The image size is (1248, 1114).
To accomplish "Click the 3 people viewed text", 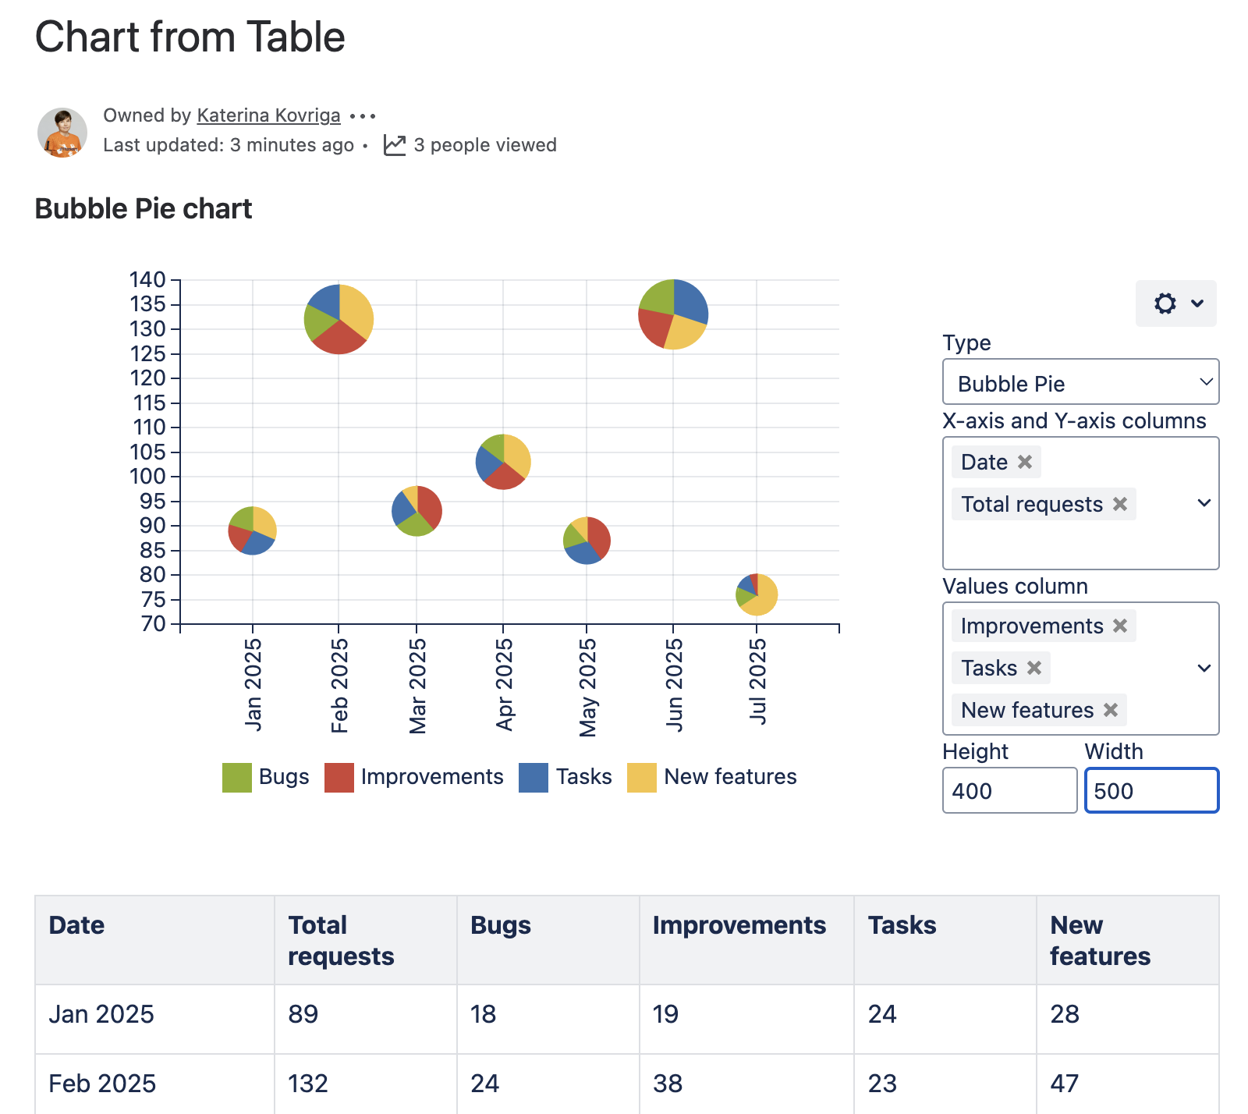I will click(x=484, y=145).
